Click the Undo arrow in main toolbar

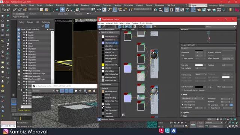[4, 10]
